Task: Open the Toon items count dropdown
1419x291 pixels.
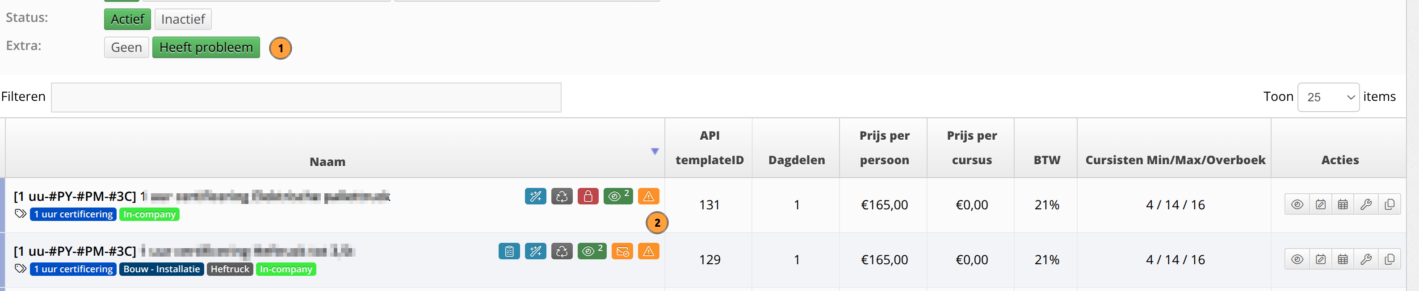Action: (x=1328, y=97)
